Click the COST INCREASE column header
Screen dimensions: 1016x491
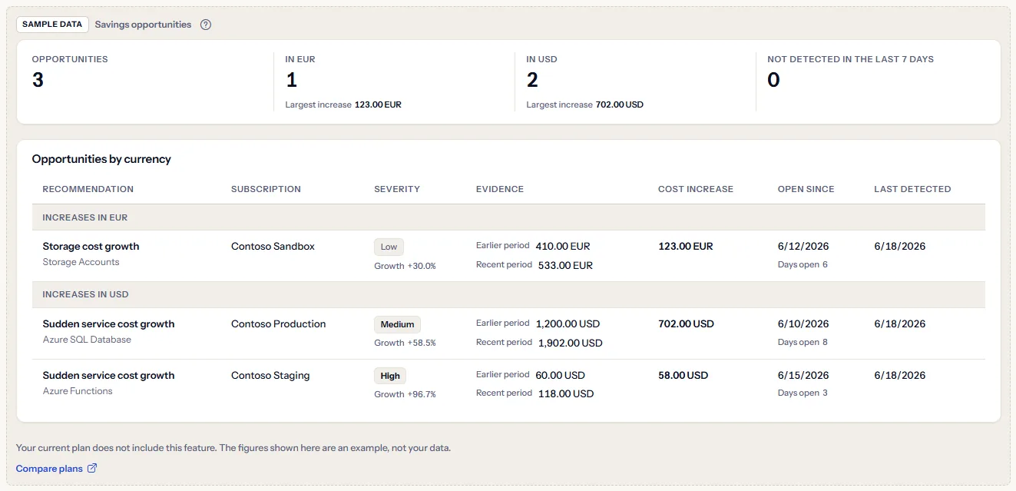click(696, 189)
